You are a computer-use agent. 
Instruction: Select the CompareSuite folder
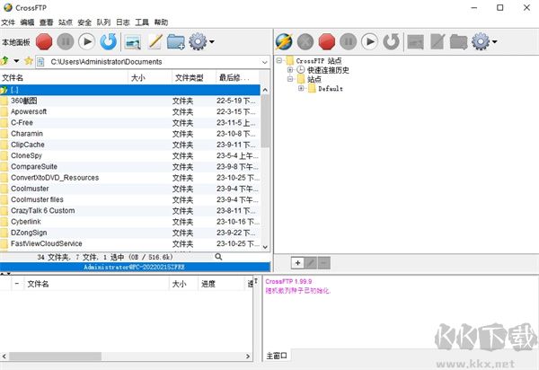pos(130,167)
